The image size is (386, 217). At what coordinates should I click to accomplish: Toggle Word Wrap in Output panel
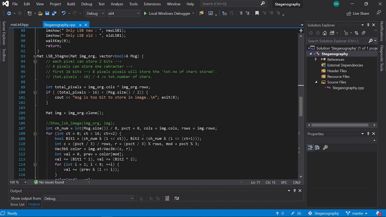tap(177, 198)
